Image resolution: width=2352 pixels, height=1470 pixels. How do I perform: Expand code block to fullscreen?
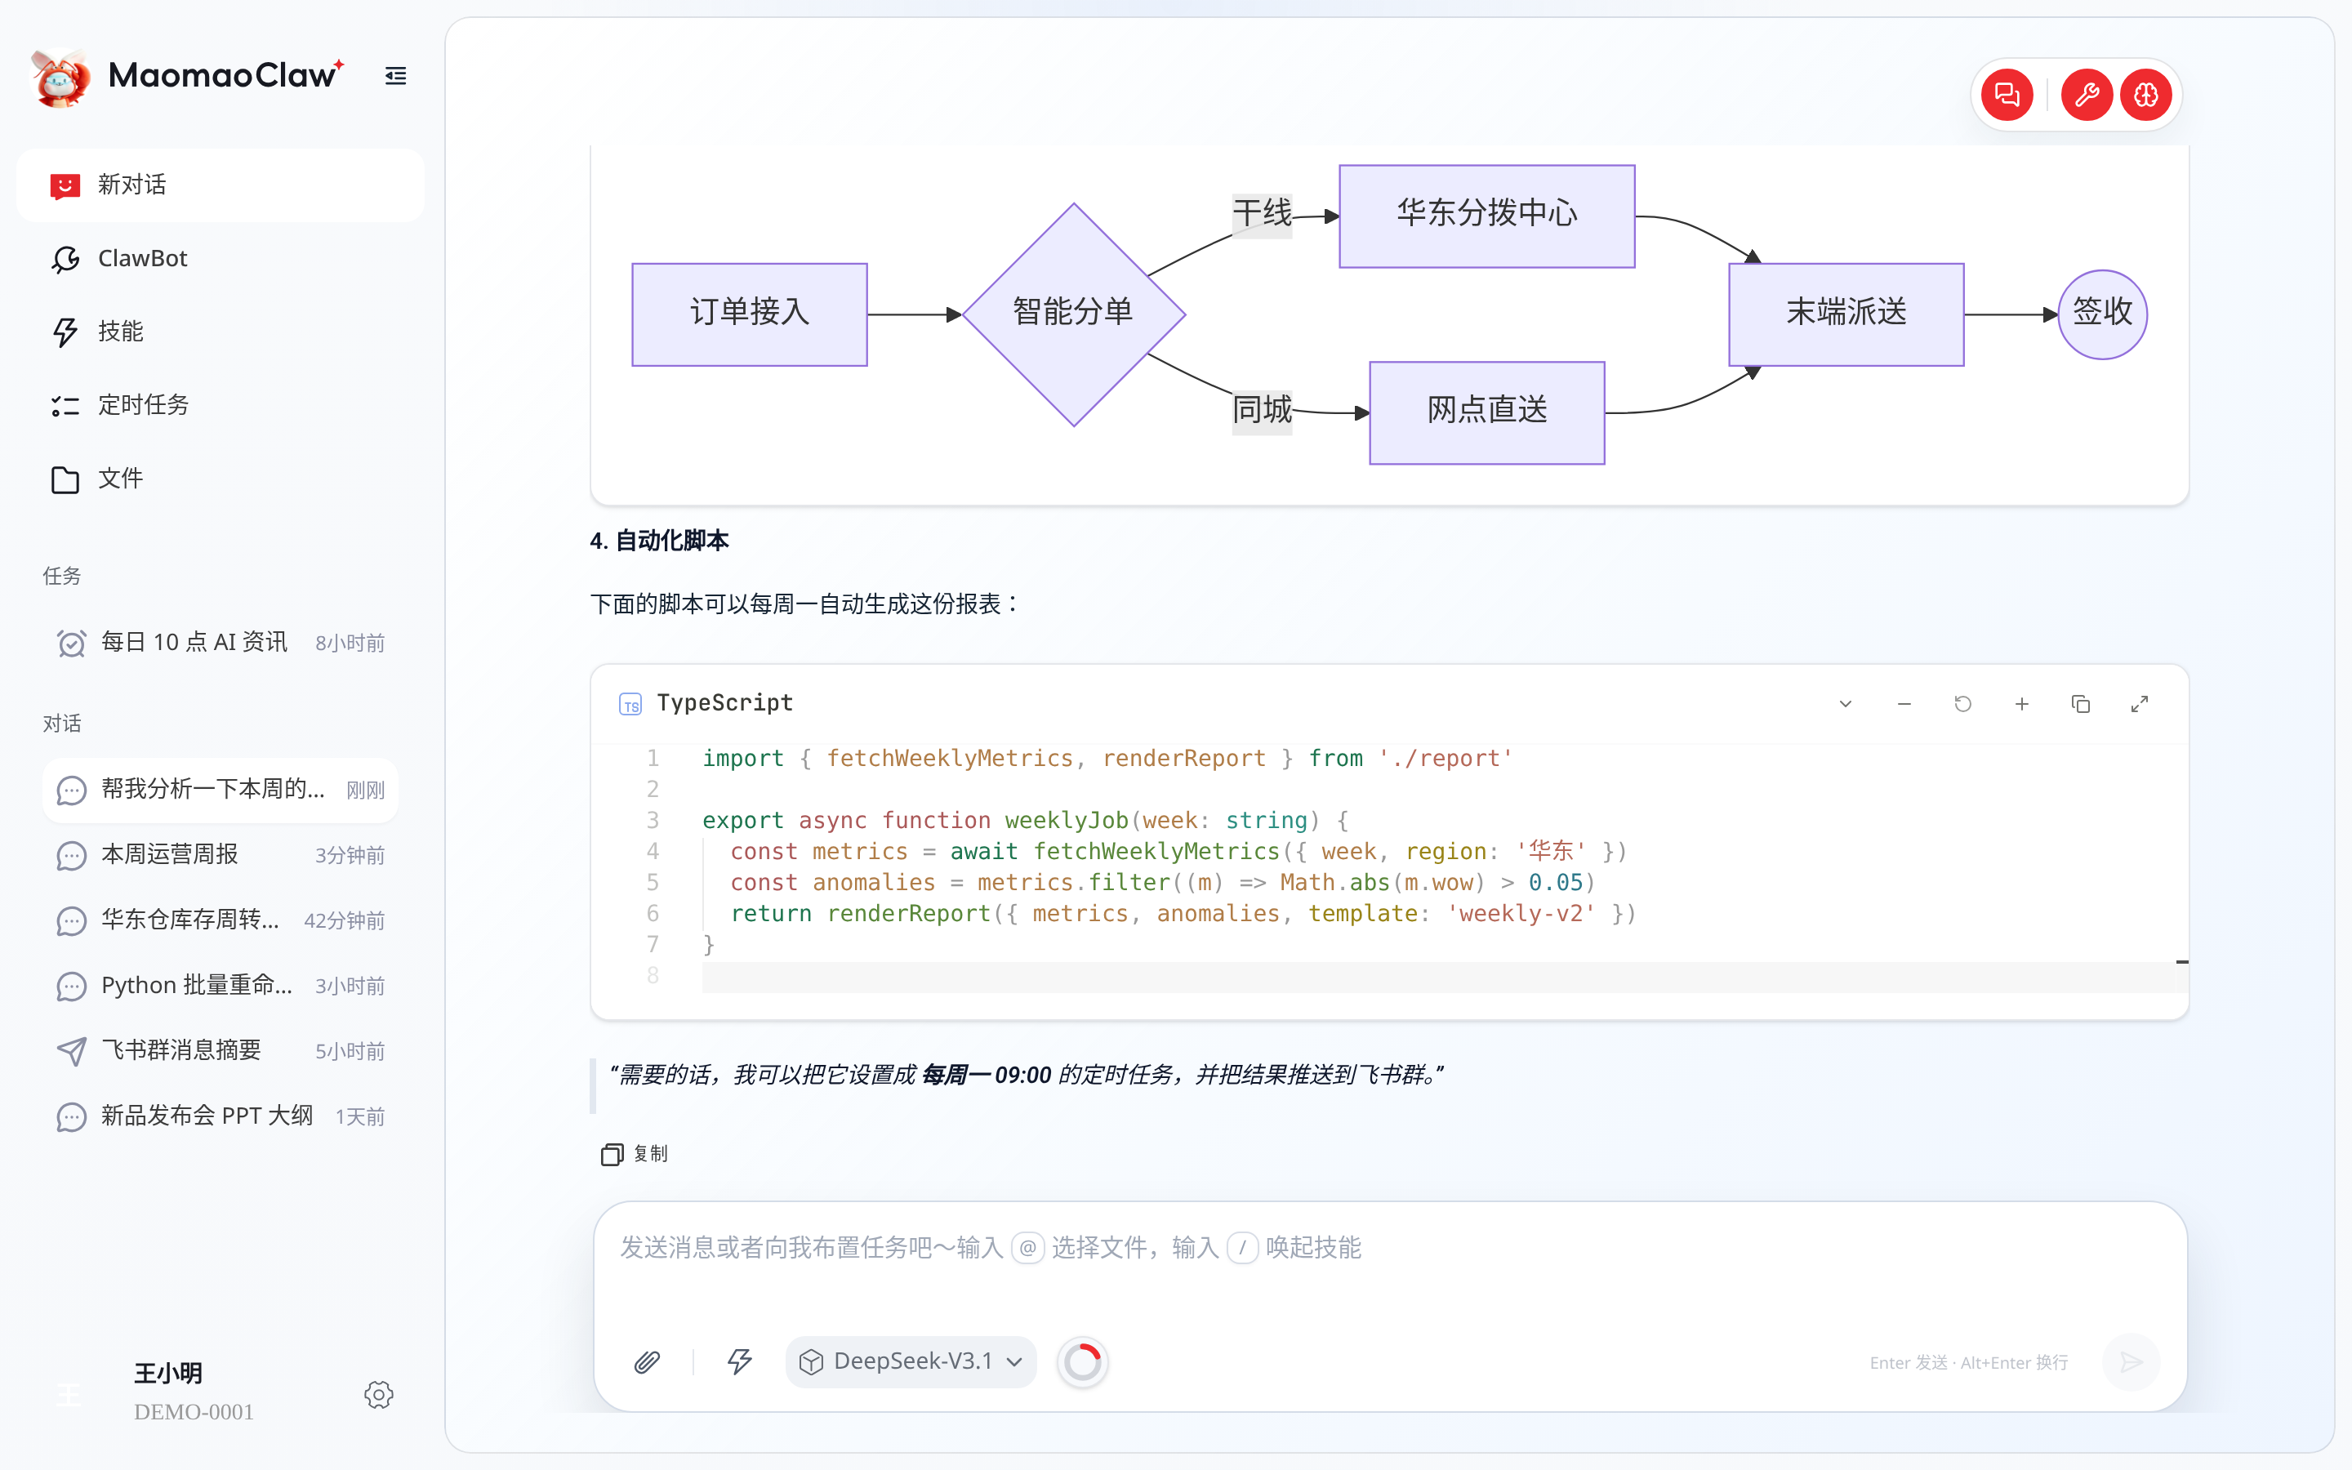coord(2139,704)
